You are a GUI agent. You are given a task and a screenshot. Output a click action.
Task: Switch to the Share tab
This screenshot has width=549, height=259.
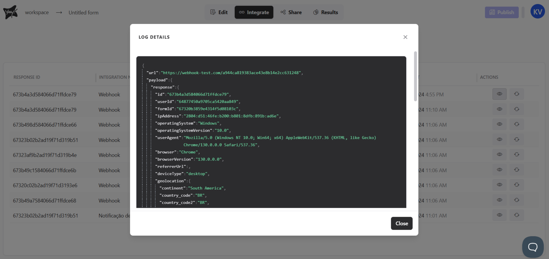coord(291,12)
